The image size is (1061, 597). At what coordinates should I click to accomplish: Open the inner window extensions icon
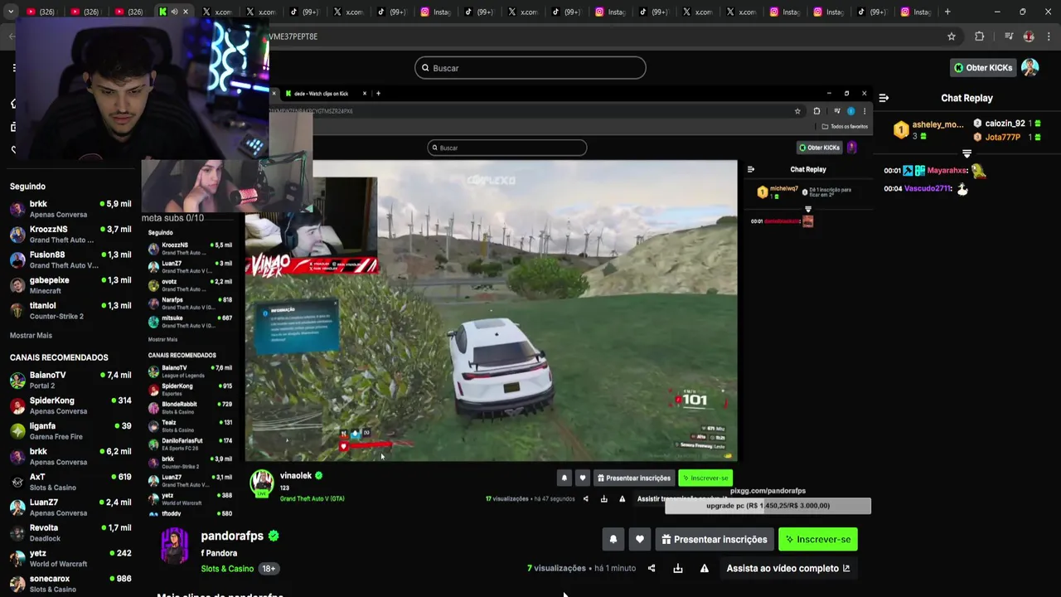(x=816, y=111)
